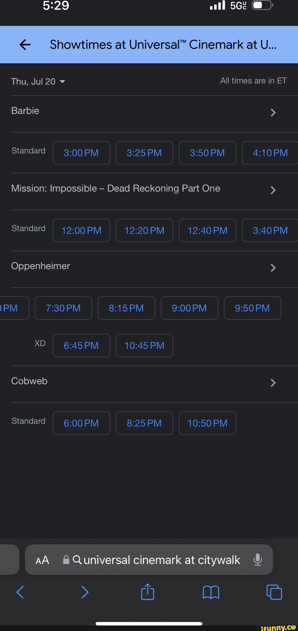Tap the back arrow in Showtimes header
Viewport: 298px width, 631px height.
click(25, 44)
